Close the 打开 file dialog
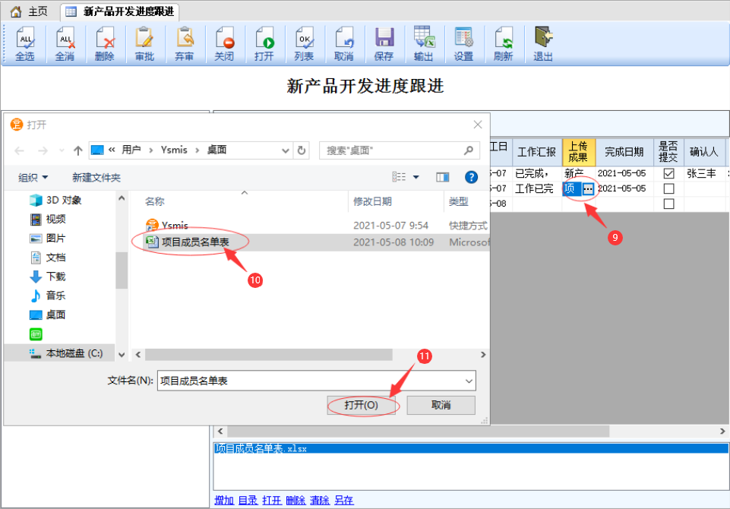The image size is (730, 509). (x=478, y=125)
